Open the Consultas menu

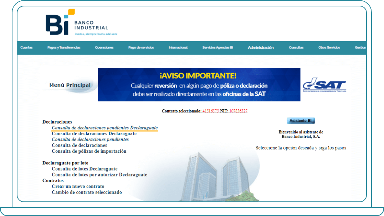pyautogui.click(x=296, y=48)
